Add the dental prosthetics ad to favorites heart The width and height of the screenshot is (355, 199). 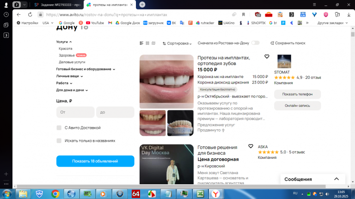(x=267, y=56)
